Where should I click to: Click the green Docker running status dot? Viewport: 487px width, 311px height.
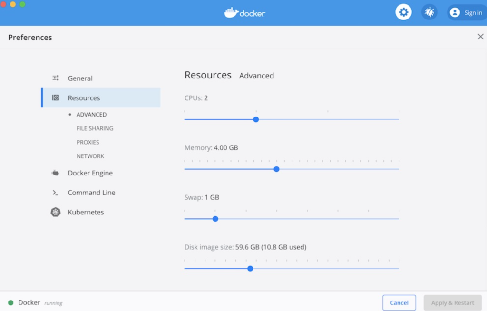click(11, 302)
